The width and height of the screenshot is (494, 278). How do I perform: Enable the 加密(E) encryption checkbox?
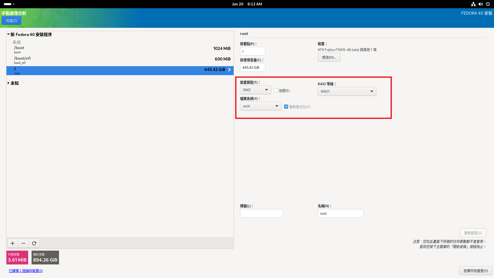(276, 90)
